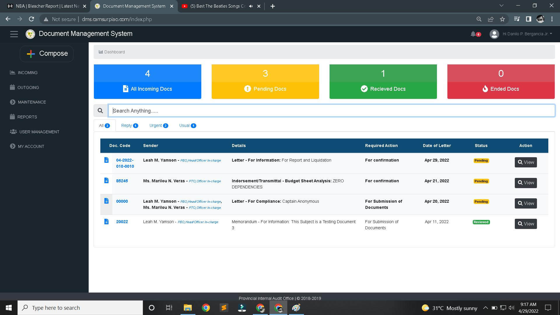Click the user profile dropdown arrow
This screenshot has width=560, height=315.
(552, 34)
